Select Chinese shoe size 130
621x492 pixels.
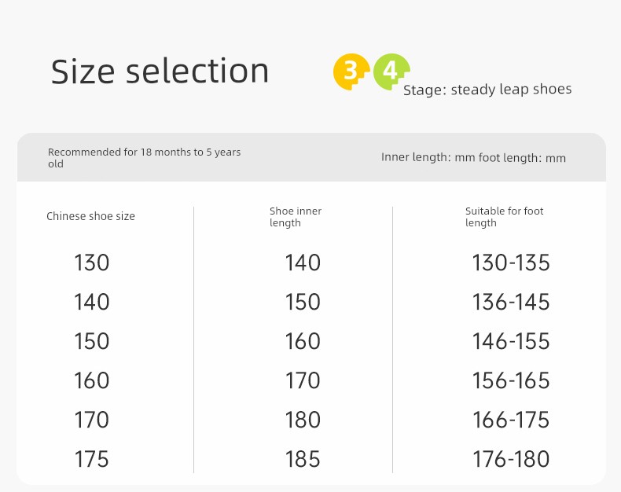[91, 263]
